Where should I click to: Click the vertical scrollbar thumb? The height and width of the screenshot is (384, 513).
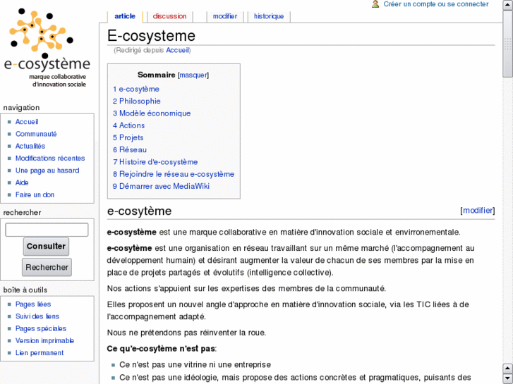(x=508, y=44)
